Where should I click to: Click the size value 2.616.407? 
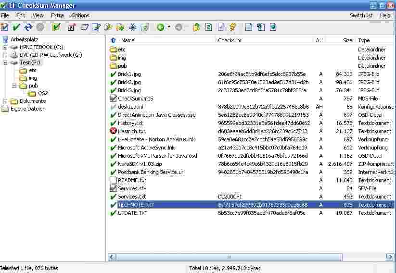point(340,164)
